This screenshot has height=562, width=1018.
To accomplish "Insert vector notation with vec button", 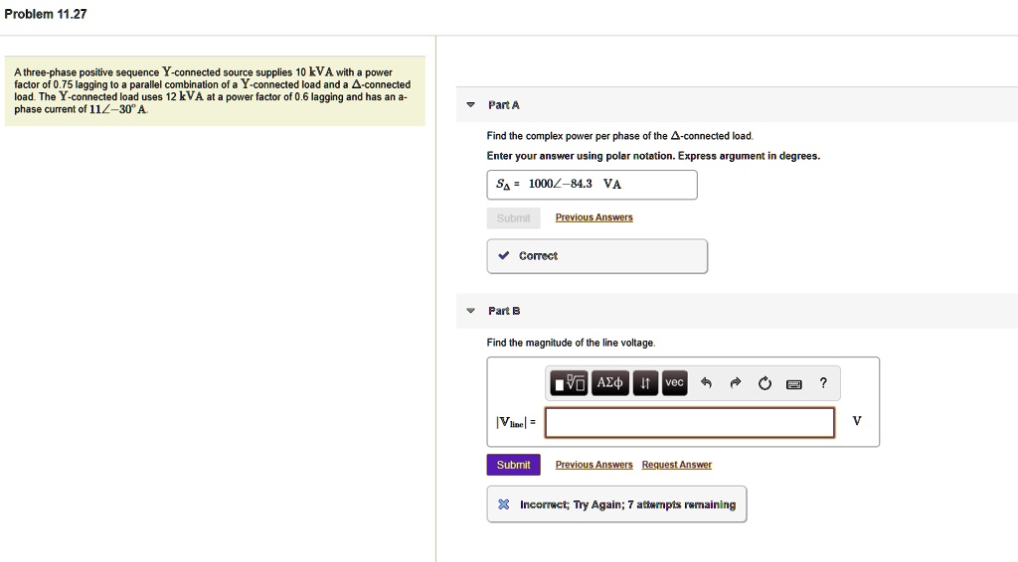I will point(674,383).
